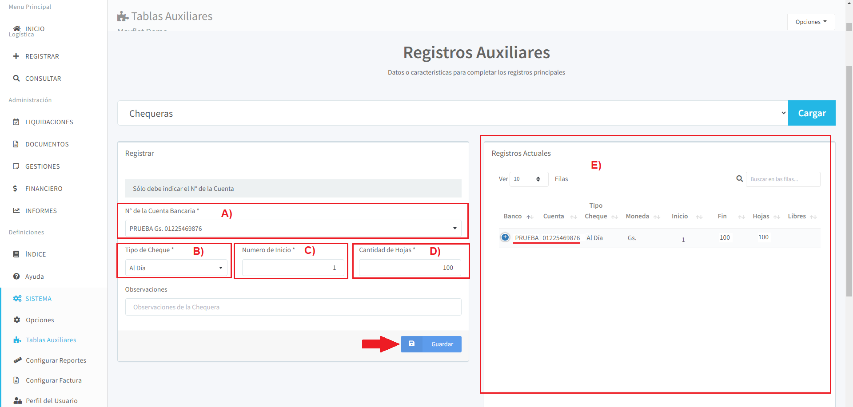Open the Tipo de Cheque dropdown
853x407 pixels.
point(176,268)
